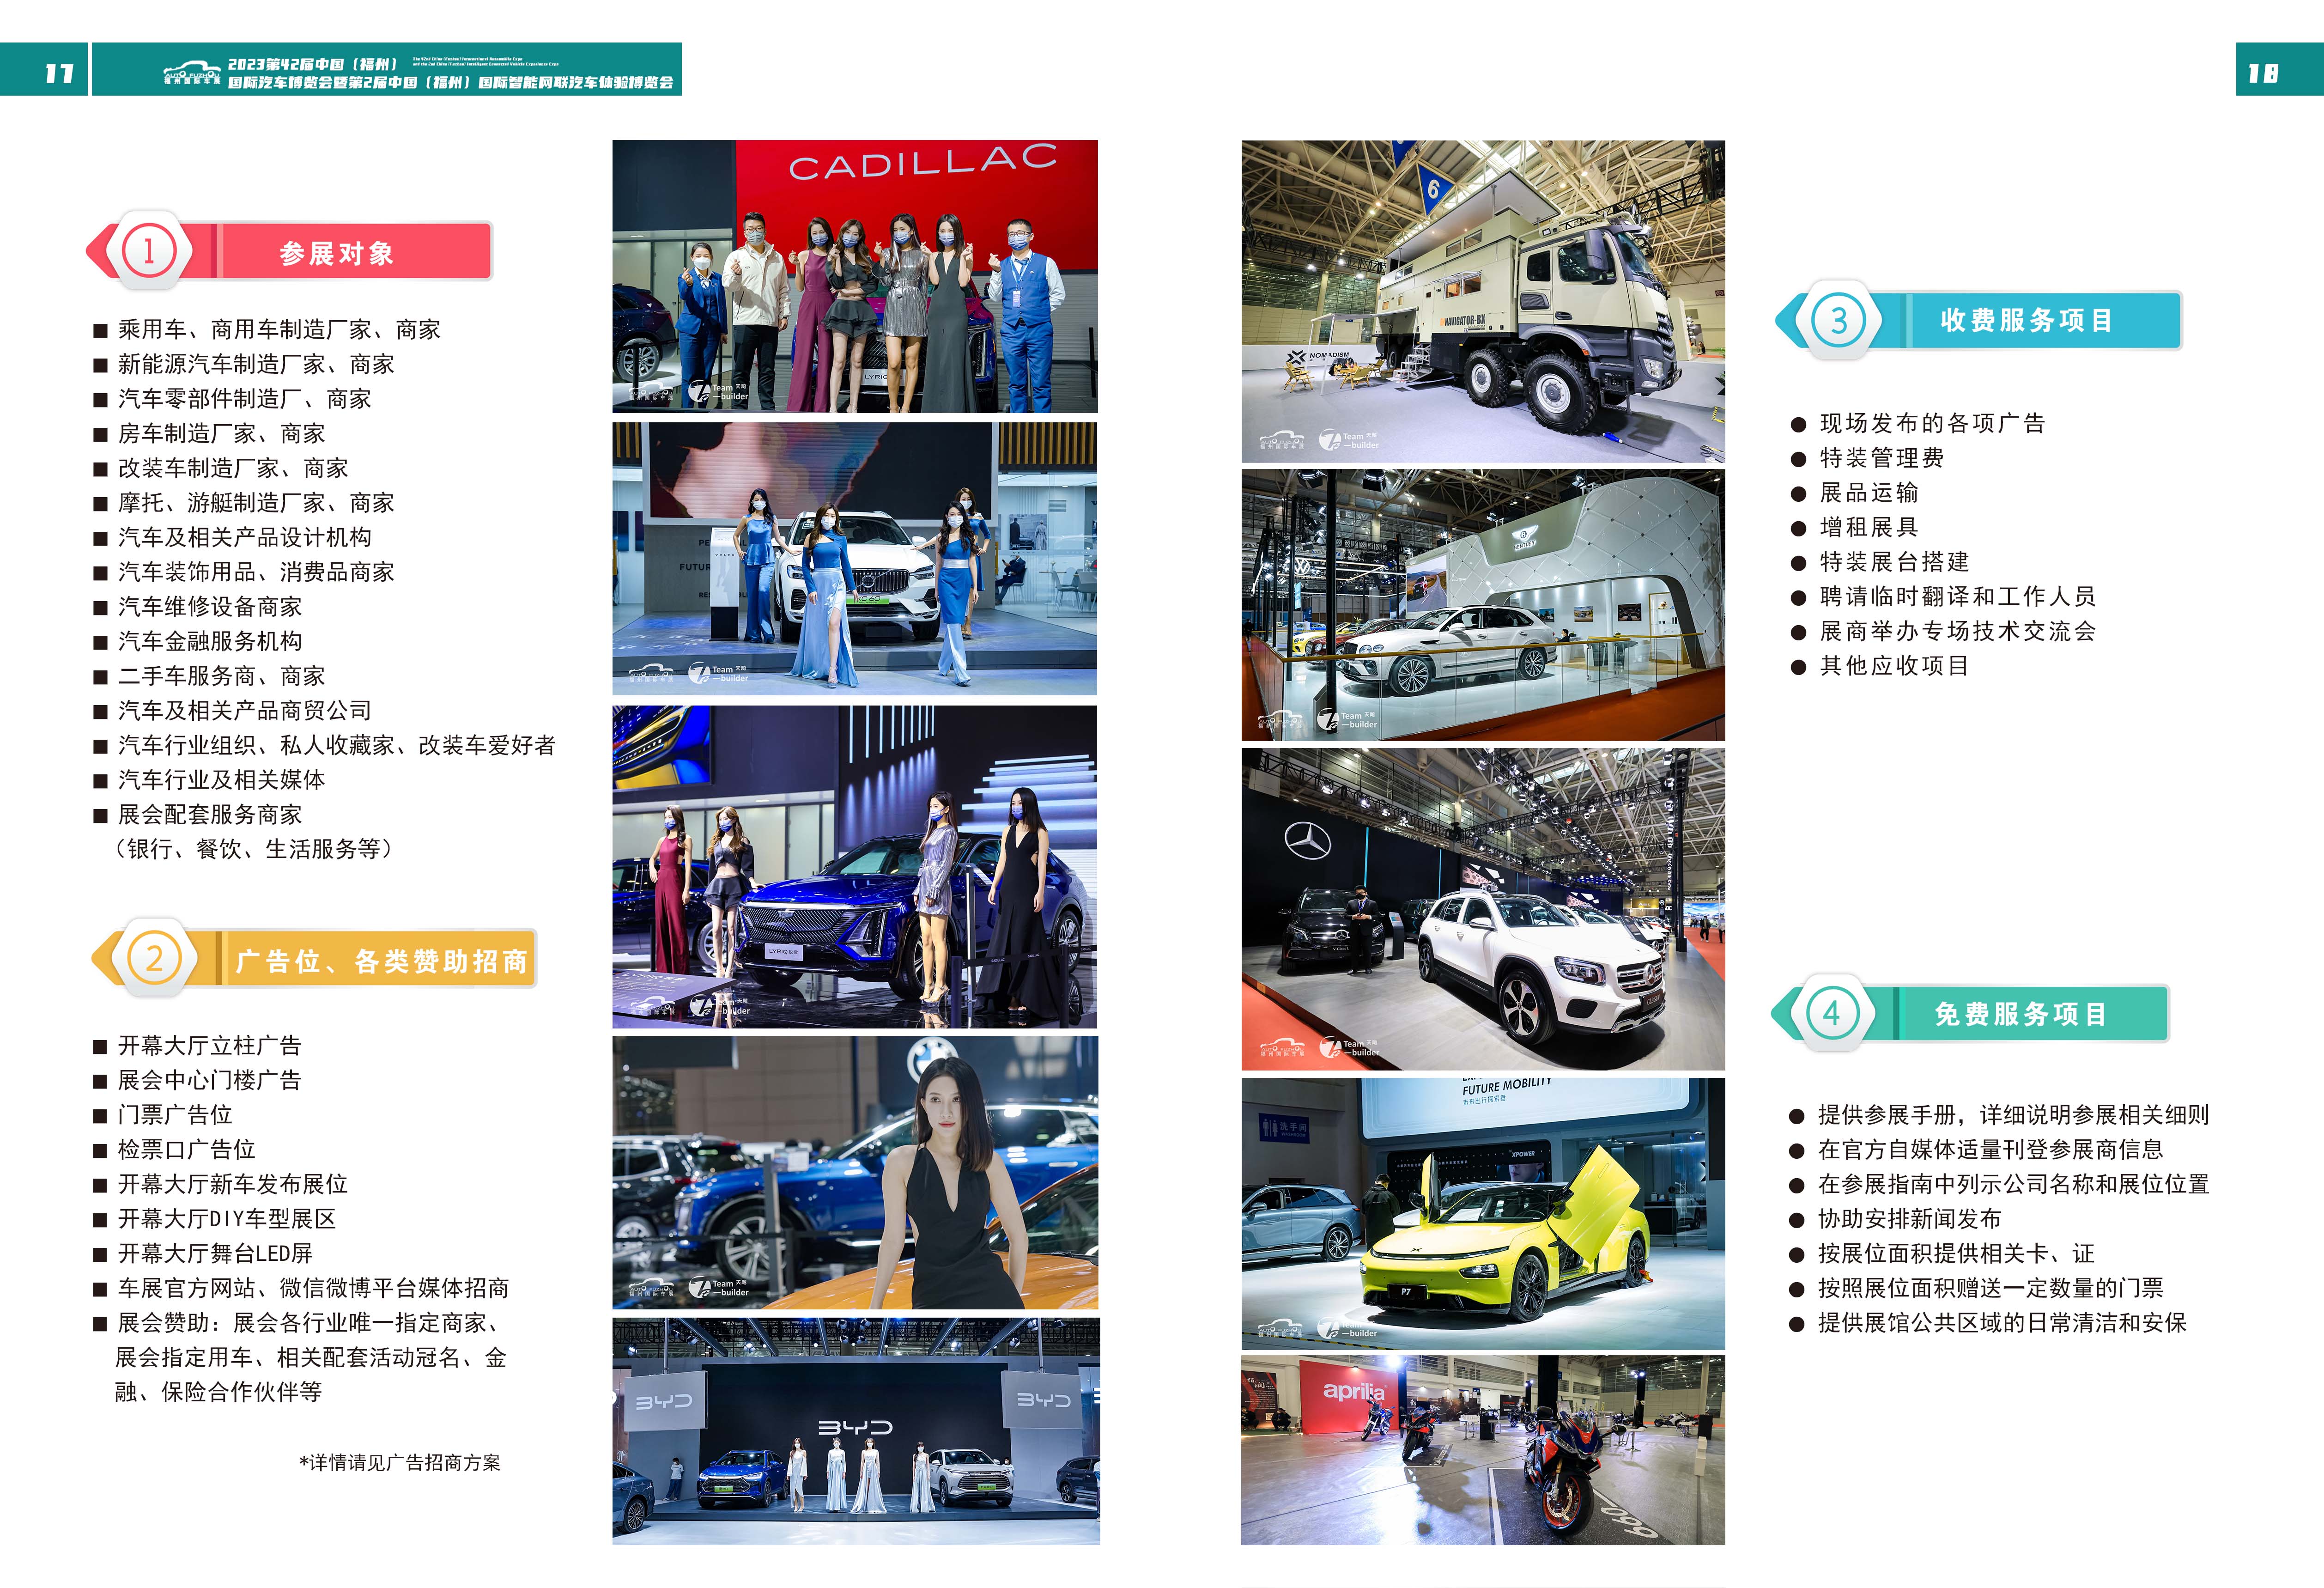
Task: Open the Bentley booth photo
Action: 1483,605
